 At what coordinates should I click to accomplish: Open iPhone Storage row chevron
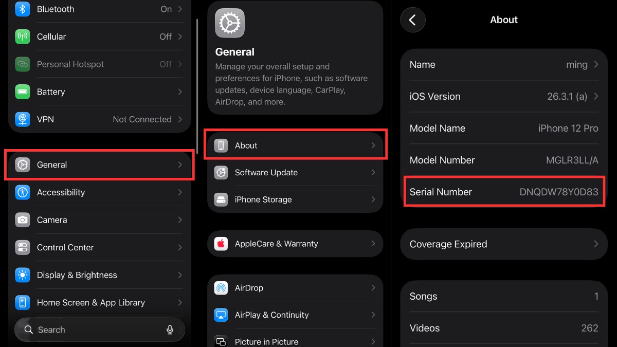[x=373, y=199]
